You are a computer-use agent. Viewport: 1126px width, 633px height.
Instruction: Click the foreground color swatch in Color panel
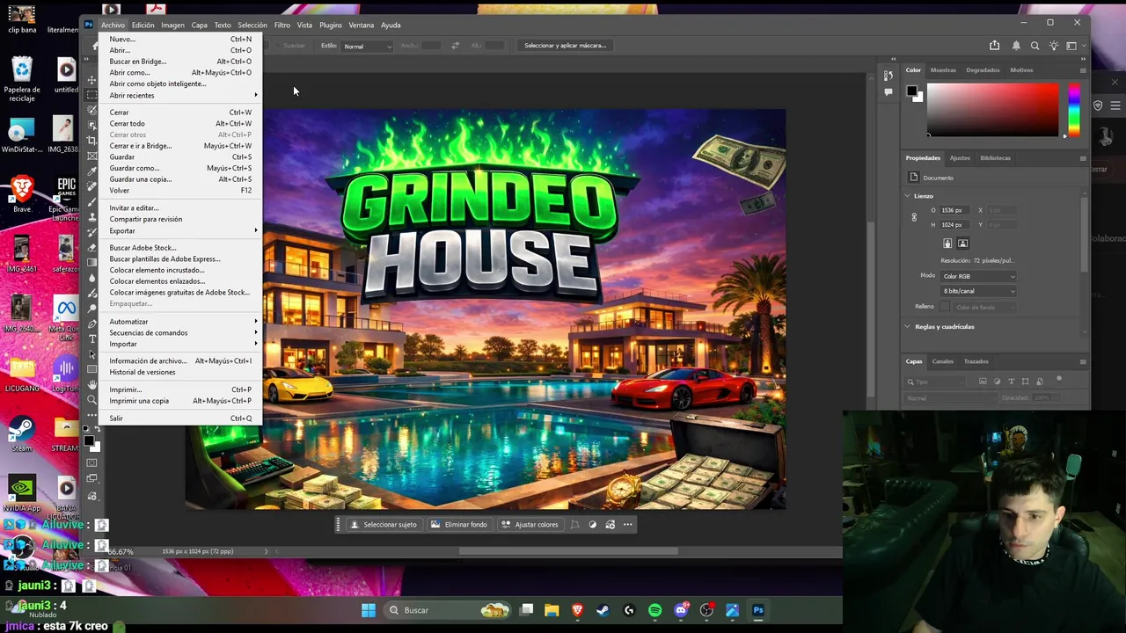(912, 91)
